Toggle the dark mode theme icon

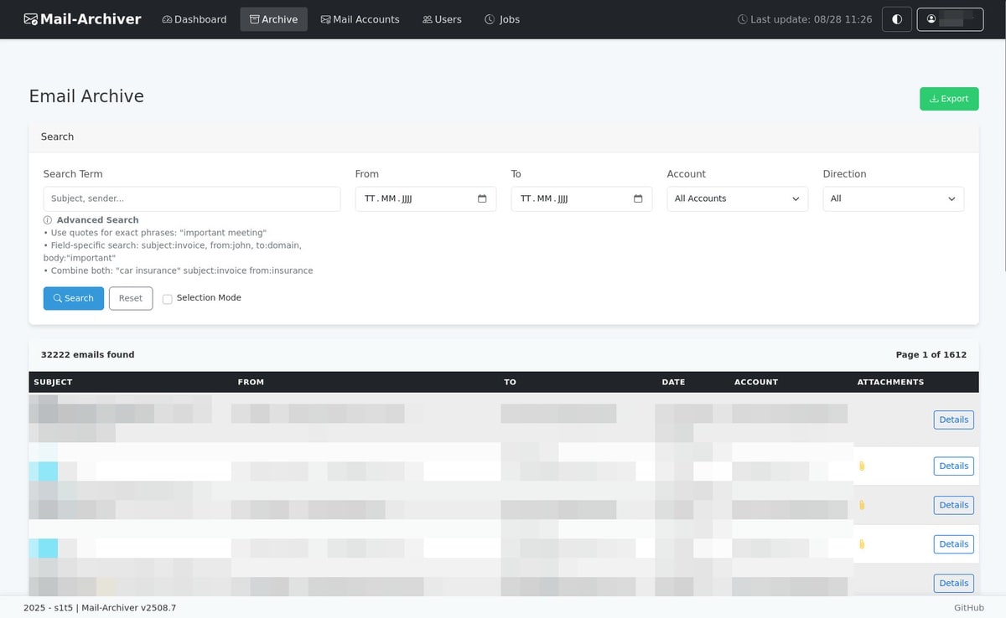coord(896,19)
